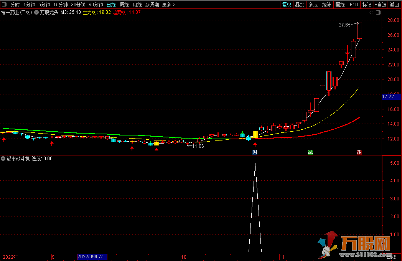Click the 趋势线: 14.87 value

coord(127,12)
